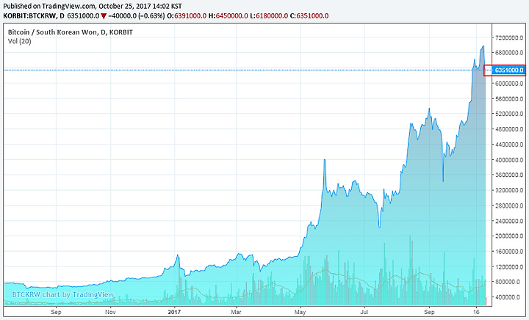Screen dimensions: 529x320
Task: Click the 2017 time axis label
Action: pos(174,312)
